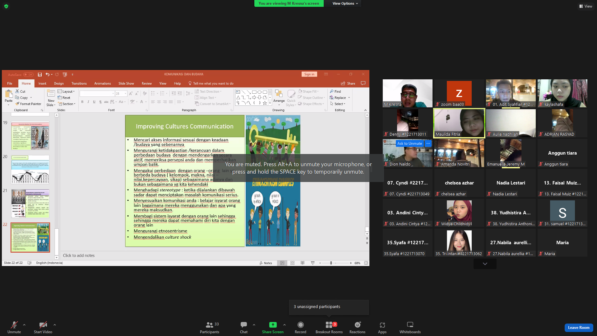Open the File menu tab
597x336 pixels.
[10, 83]
